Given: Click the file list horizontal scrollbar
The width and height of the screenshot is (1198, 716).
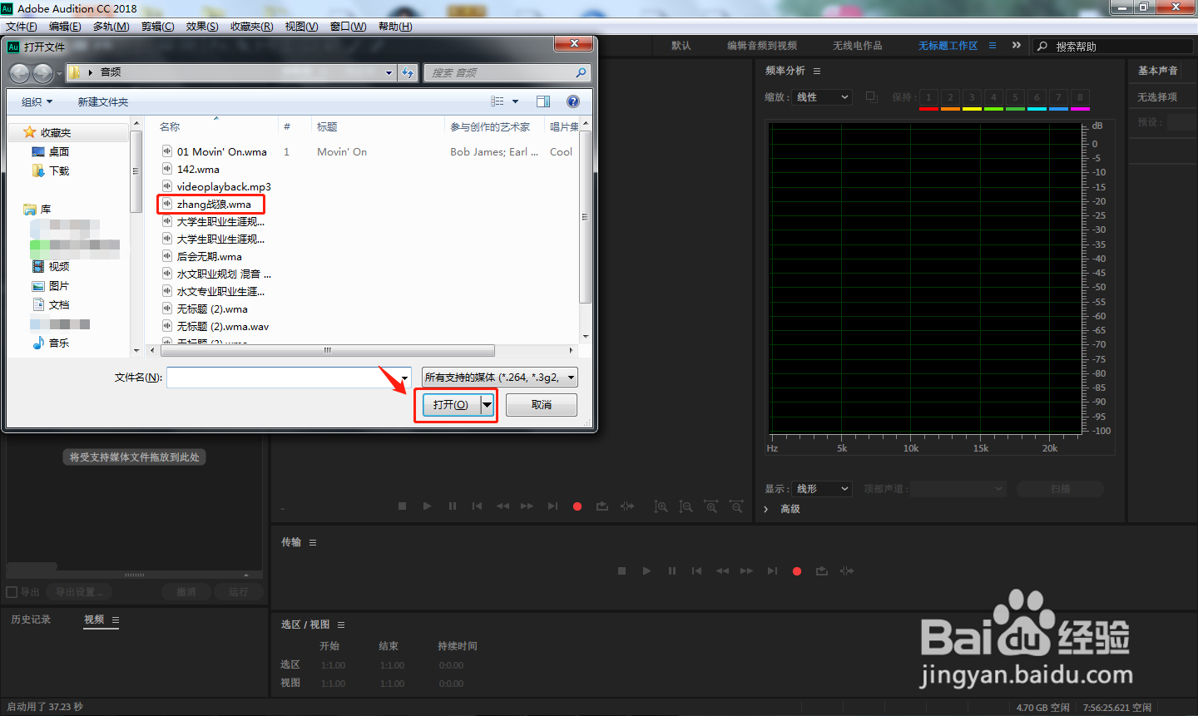Looking at the screenshot, I should (x=327, y=350).
